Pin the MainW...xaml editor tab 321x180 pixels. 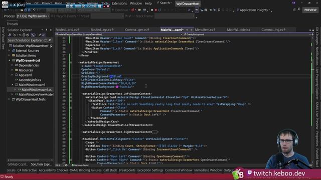pos(187,30)
